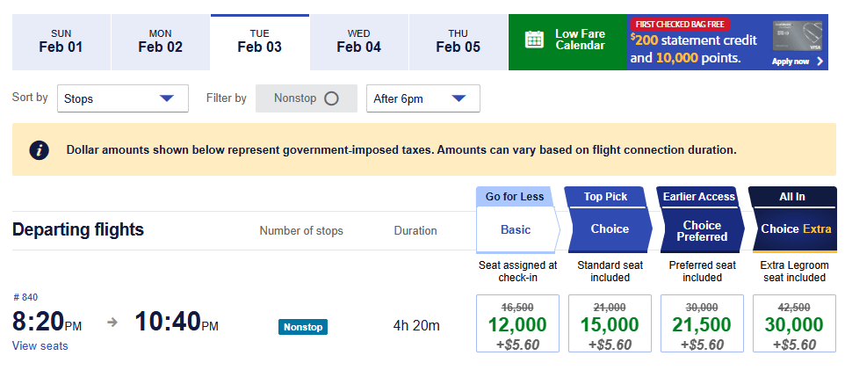
Task: Choose the Choice fare for 15,000 points
Action: [609, 324]
